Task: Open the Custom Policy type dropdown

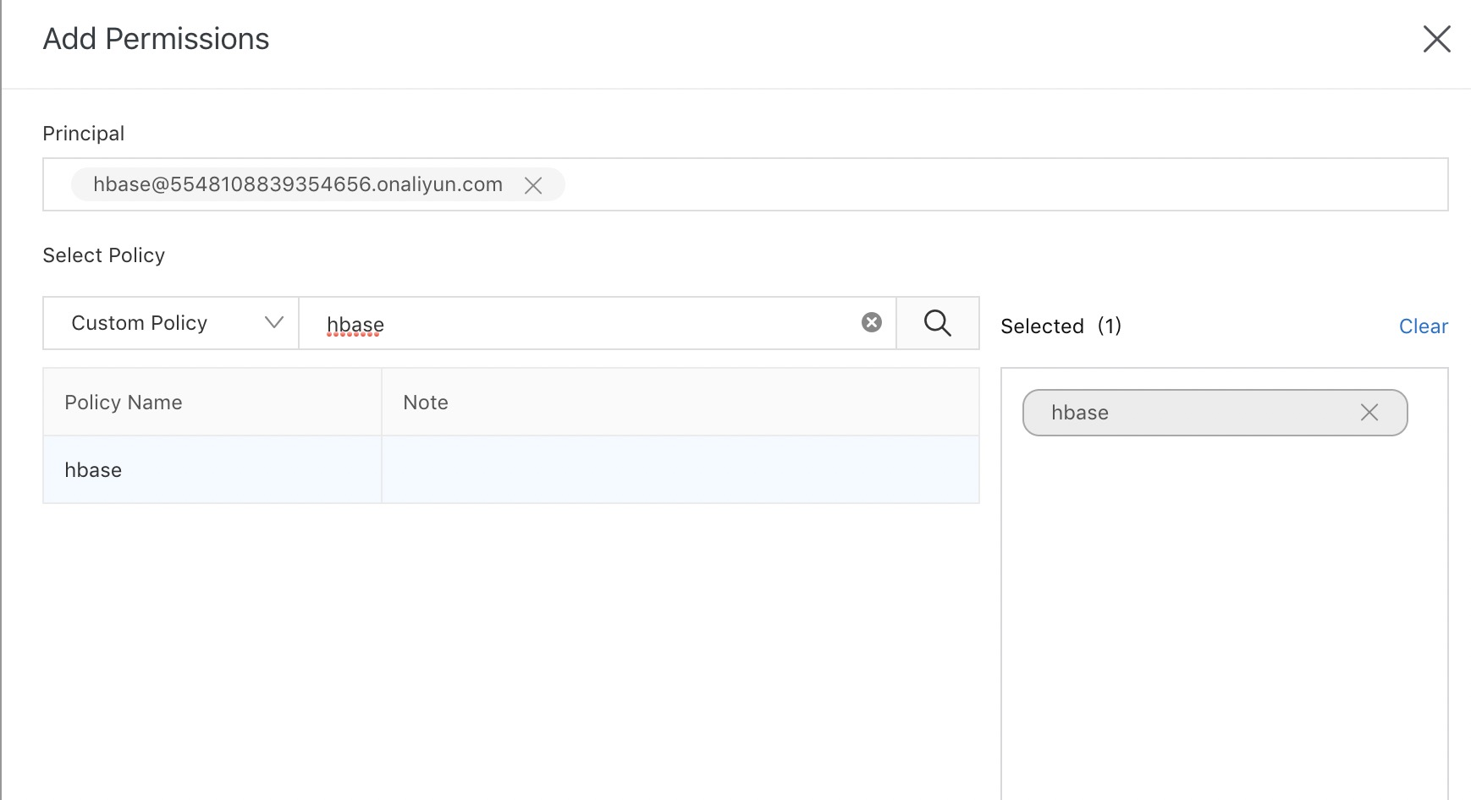Action: coord(169,323)
